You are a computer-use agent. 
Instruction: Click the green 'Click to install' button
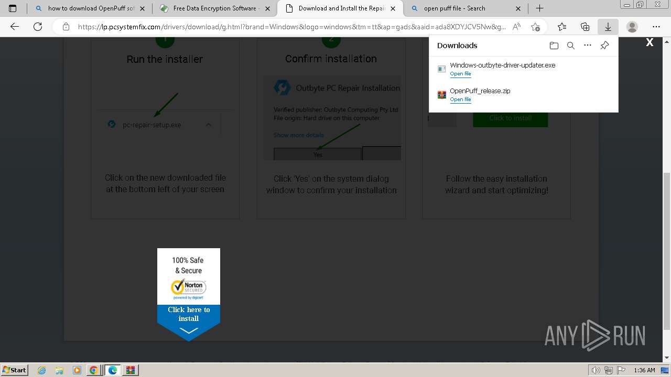[511, 118]
